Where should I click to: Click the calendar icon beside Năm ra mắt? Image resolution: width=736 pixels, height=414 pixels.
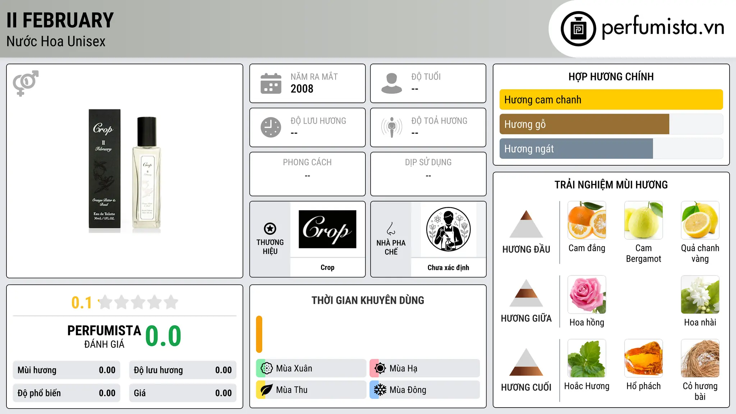271,83
